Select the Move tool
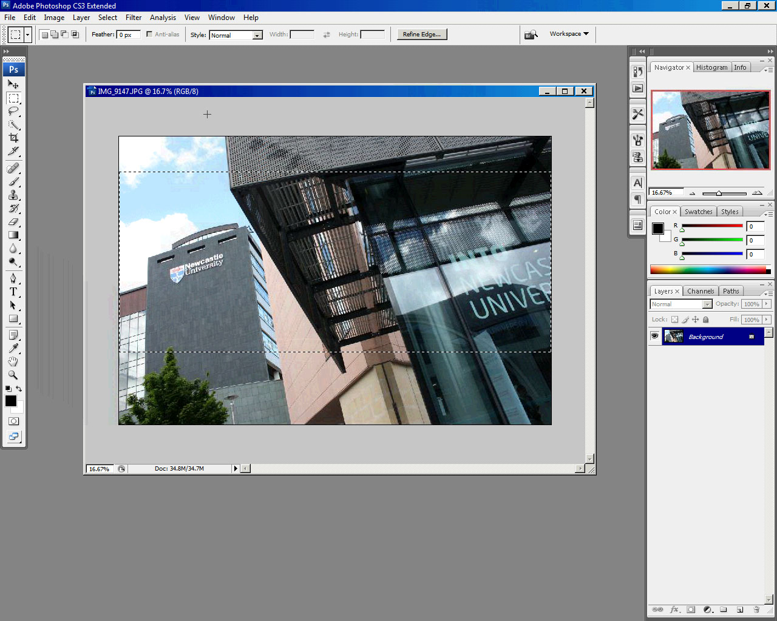This screenshot has height=621, width=777. [13, 84]
